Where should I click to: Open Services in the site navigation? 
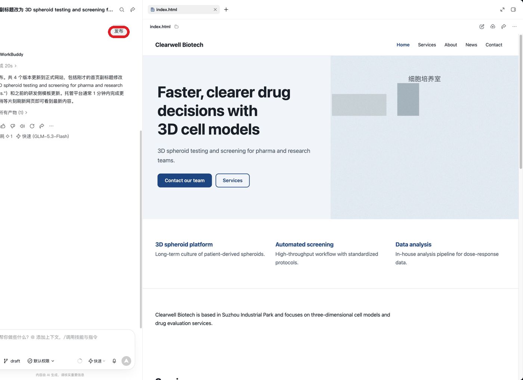click(x=427, y=45)
